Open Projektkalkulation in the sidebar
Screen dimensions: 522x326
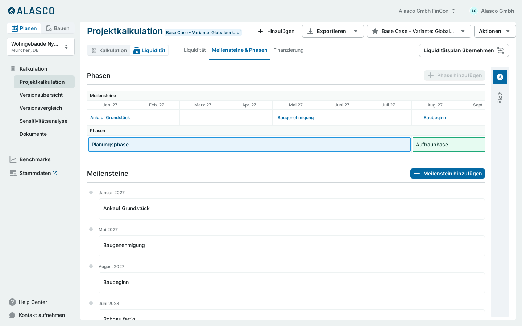pyautogui.click(x=44, y=82)
